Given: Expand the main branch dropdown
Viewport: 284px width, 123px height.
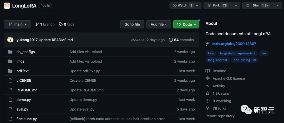Looking at the screenshot, I should pyautogui.click(x=17, y=24).
